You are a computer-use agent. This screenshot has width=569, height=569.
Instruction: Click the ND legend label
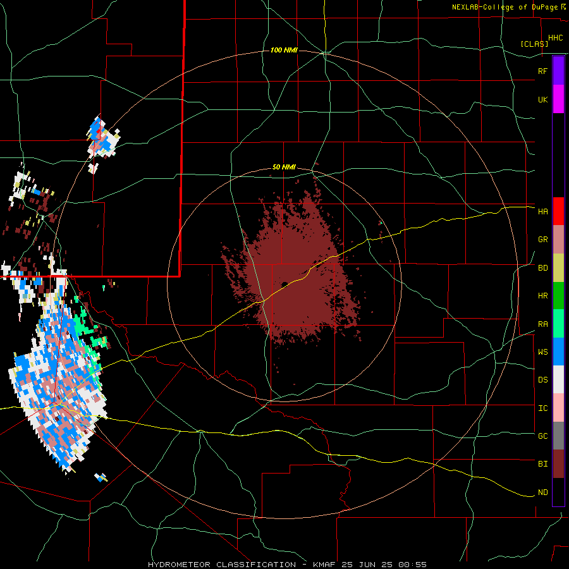(542, 493)
